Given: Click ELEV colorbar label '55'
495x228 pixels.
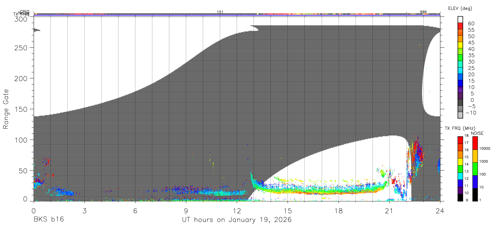Looking at the screenshot, I should (x=471, y=30).
